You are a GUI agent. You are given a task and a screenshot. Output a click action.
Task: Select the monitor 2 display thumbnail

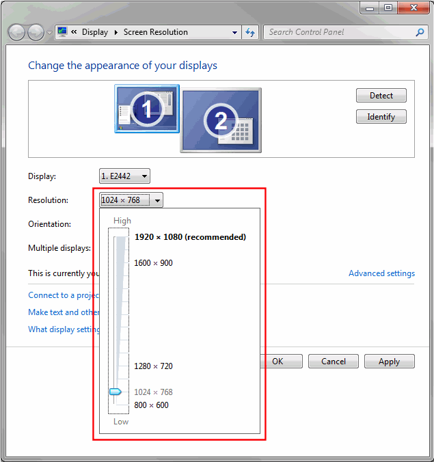click(221, 121)
